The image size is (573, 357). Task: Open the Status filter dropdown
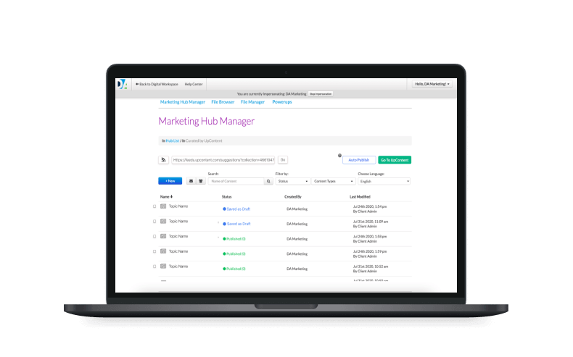(293, 181)
